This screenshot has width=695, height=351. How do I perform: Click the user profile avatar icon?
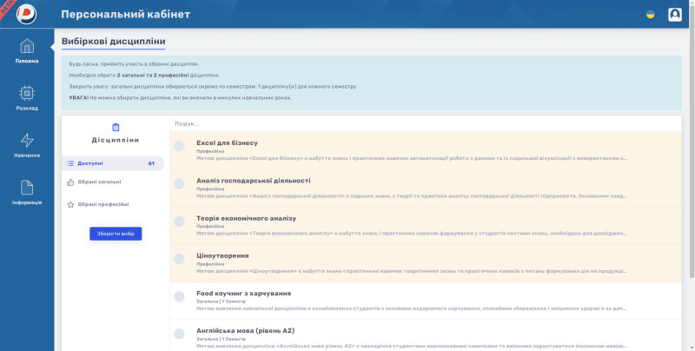tap(675, 15)
